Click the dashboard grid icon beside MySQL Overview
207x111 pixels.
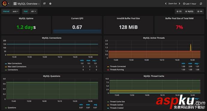pos(15,4)
